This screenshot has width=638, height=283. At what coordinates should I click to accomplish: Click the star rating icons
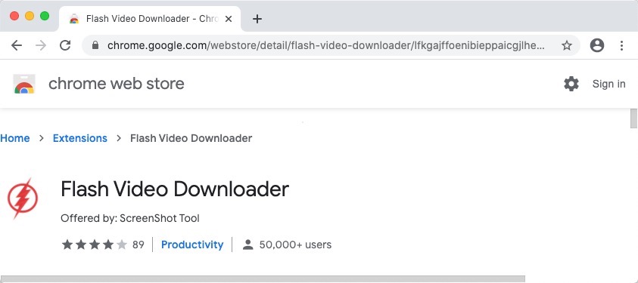point(95,245)
